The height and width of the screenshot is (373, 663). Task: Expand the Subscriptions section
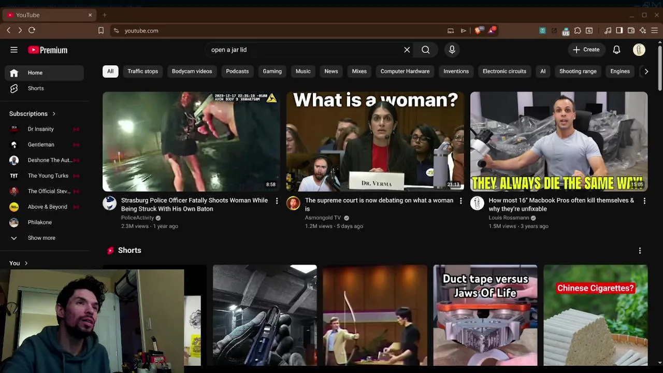click(33, 113)
